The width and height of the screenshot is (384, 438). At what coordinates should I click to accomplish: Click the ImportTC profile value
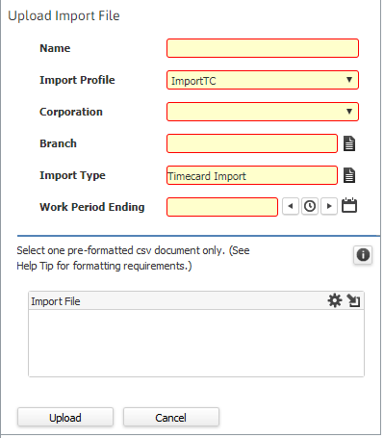[193, 81]
